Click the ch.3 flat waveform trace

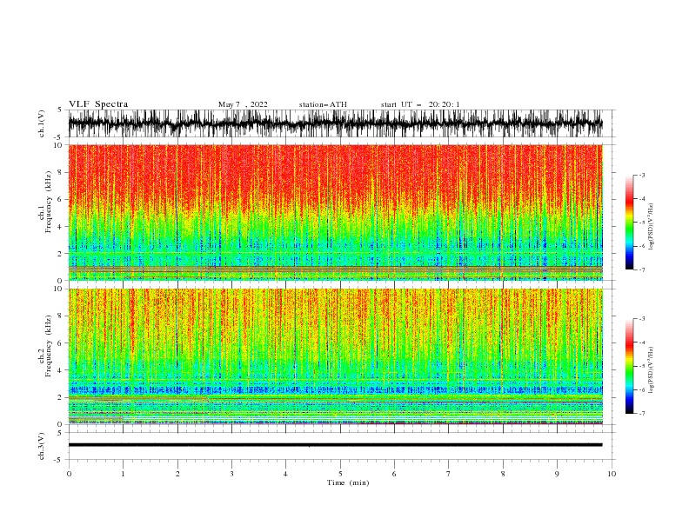point(335,445)
